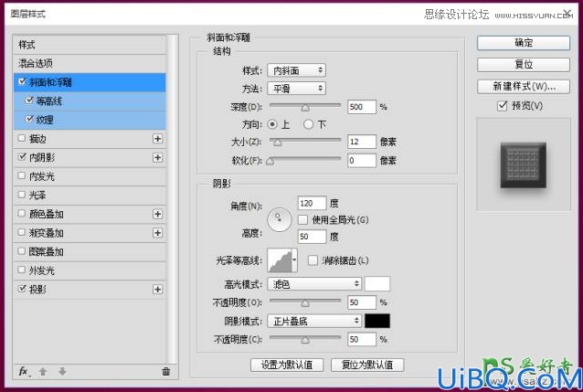Viewport: 583px width, 392px height.
Task: Click the highlight opacity field showing 50
Action: click(x=361, y=302)
